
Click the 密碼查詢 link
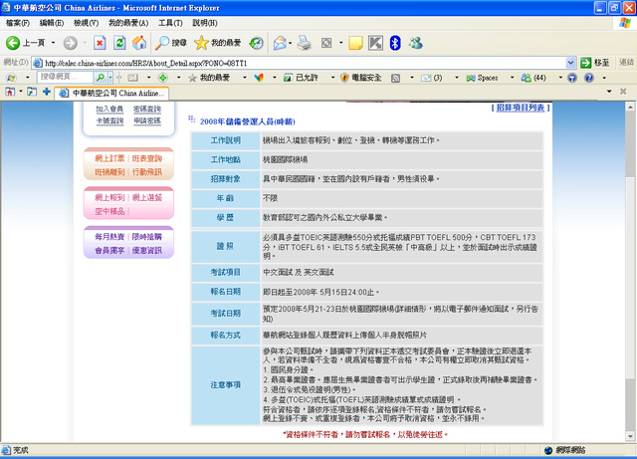tap(147, 109)
